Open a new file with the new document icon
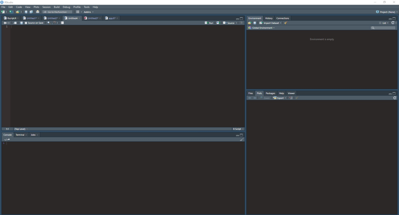This screenshot has height=215, width=399. [3, 12]
